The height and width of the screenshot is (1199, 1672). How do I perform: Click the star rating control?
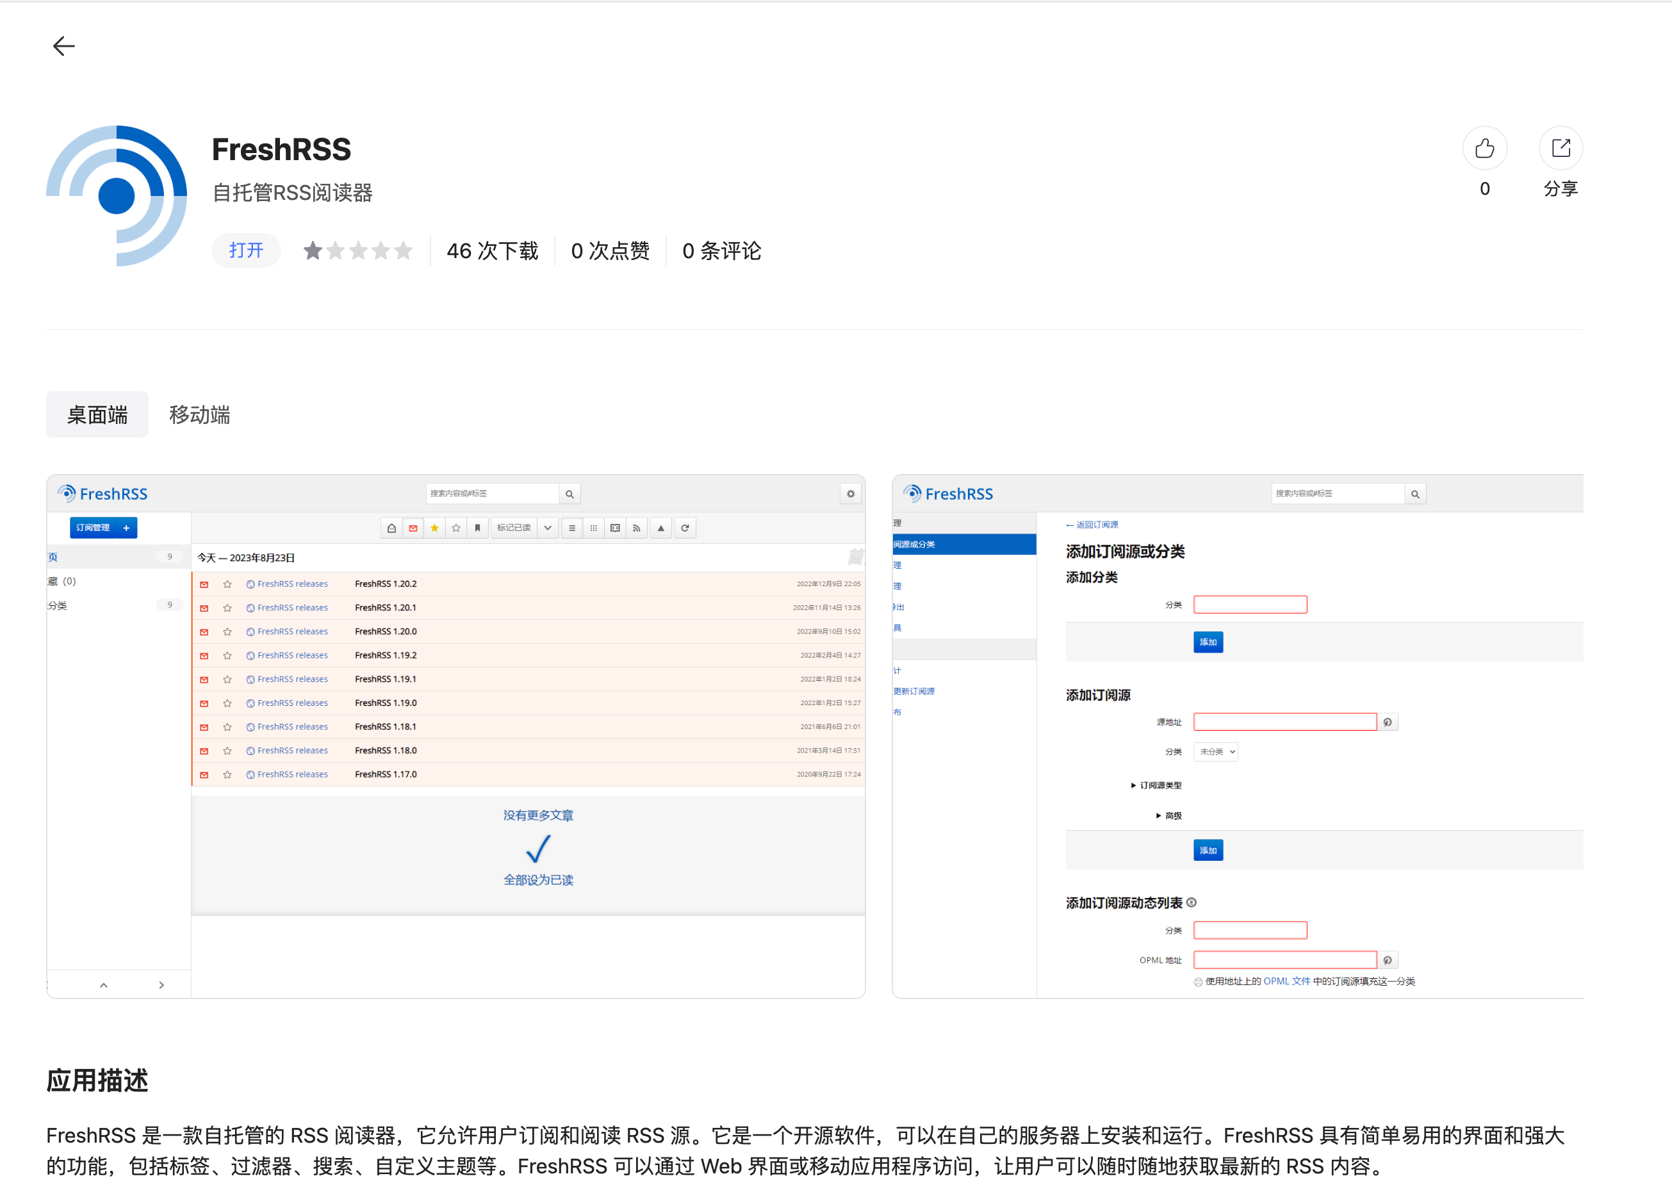coord(358,250)
